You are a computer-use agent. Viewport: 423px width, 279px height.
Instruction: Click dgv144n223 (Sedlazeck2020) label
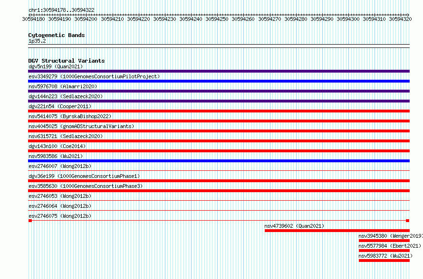[x=66, y=96]
